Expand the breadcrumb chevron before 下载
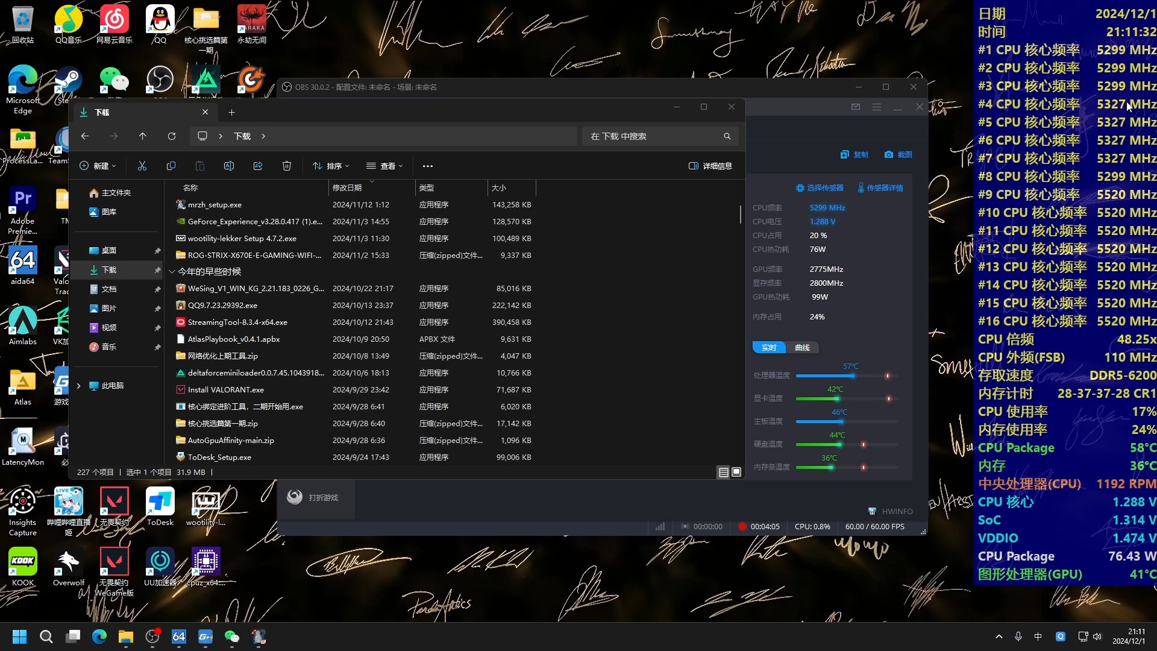 (x=221, y=136)
